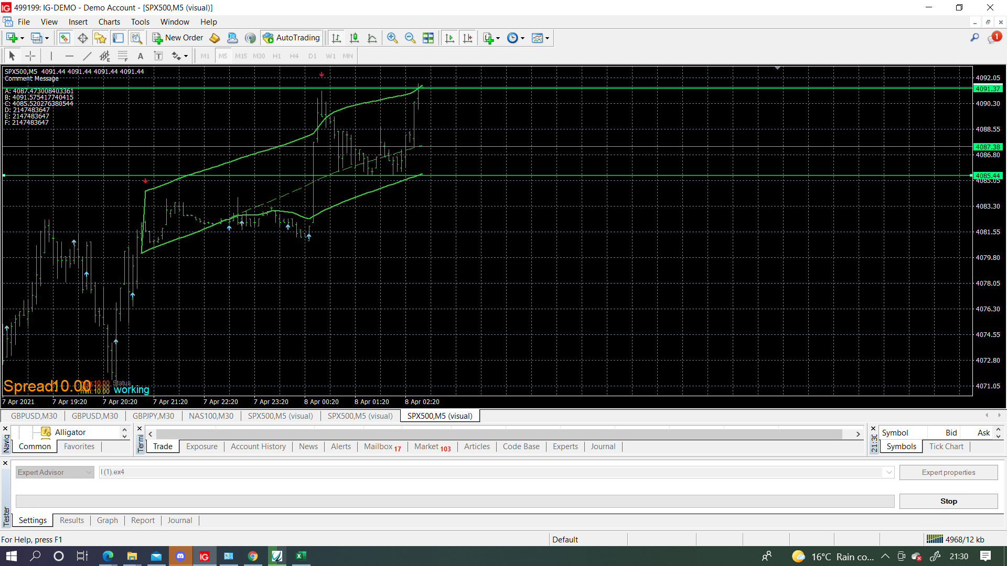Open the Expert Advisor type dropdown
The width and height of the screenshot is (1007, 566).
click(x=55, y=472)
